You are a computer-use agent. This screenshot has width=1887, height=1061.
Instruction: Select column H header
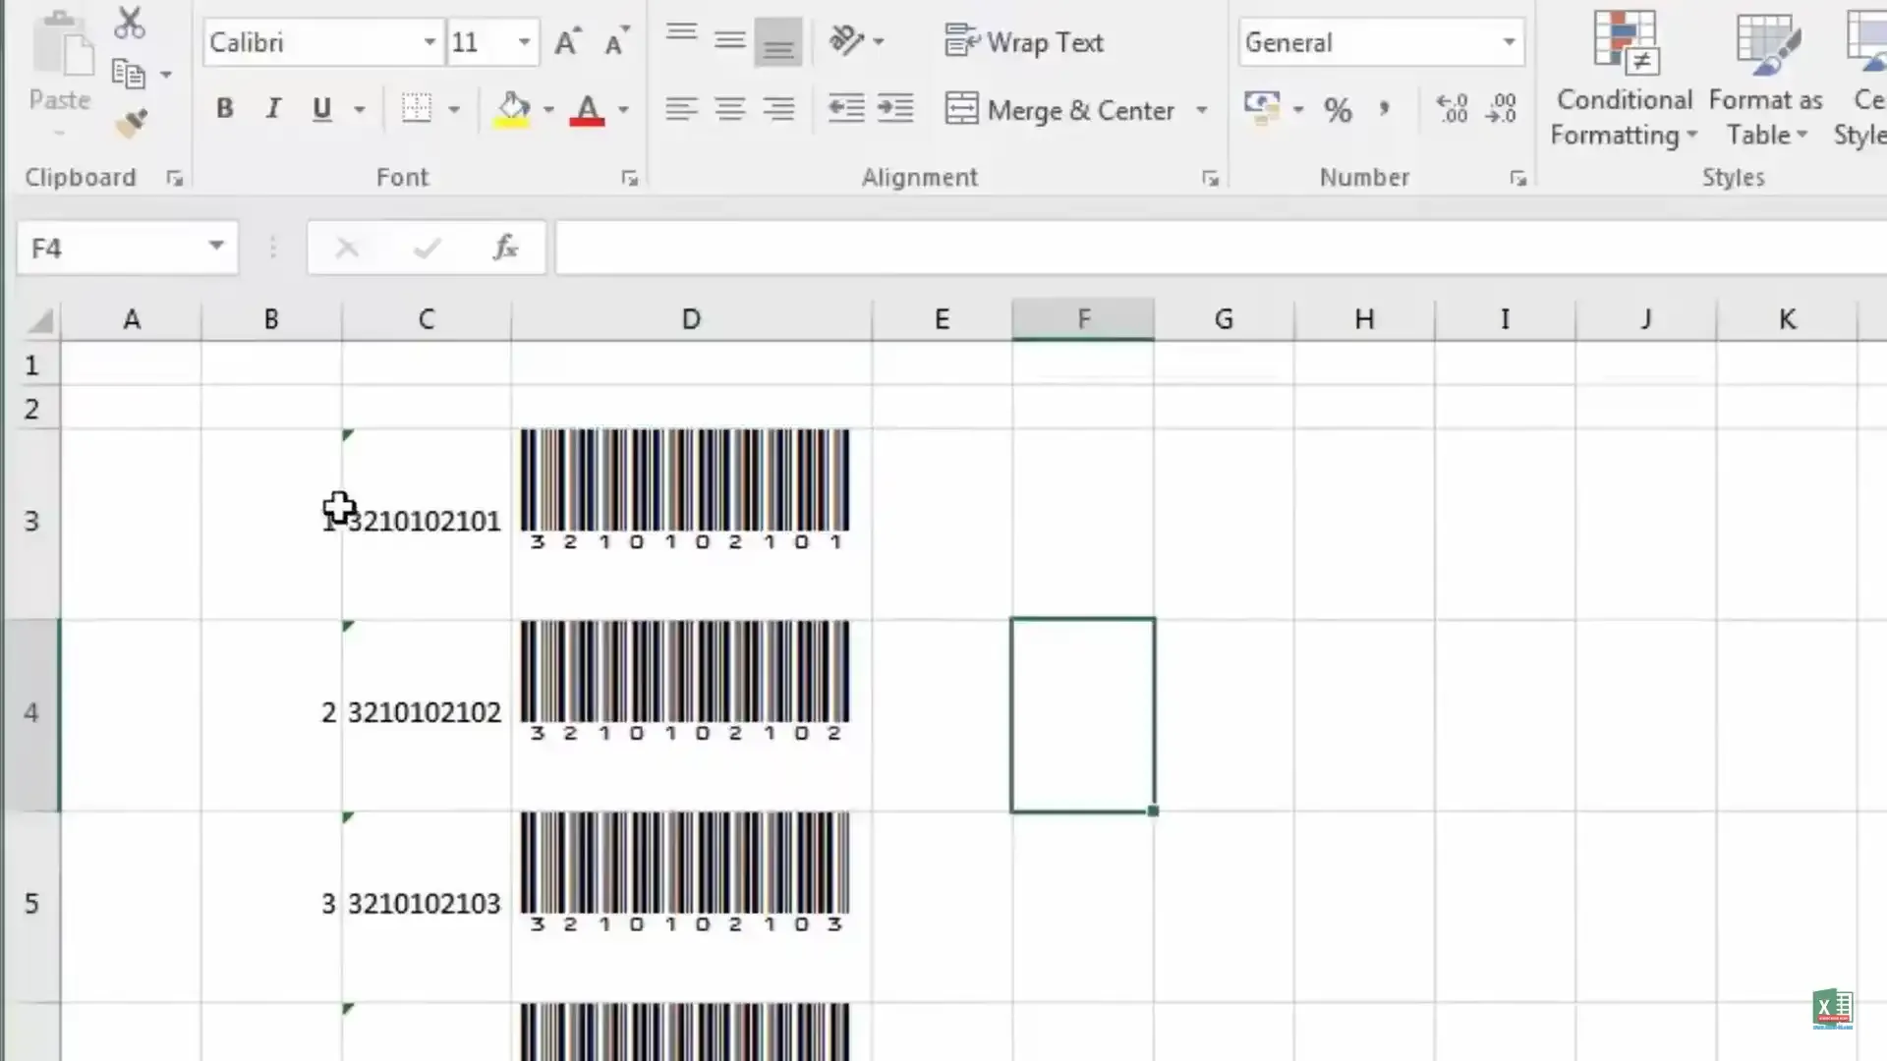[x=1364, y=319]
